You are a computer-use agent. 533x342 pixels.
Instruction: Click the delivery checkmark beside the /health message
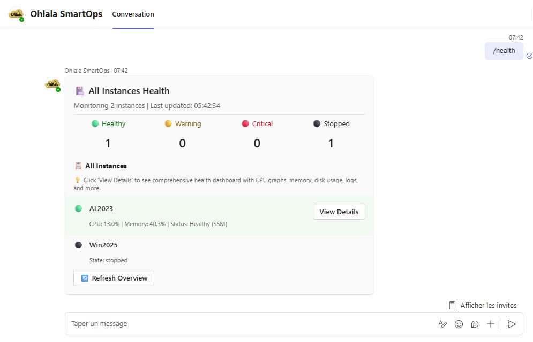(x=529, y=56)
